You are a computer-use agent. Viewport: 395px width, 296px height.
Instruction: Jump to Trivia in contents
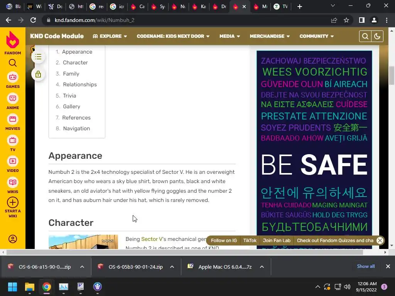pyautogui.click(x=69, y=96)
